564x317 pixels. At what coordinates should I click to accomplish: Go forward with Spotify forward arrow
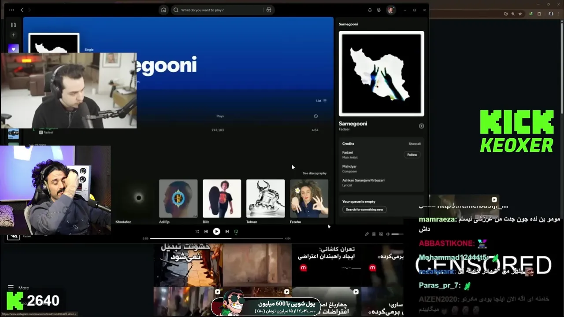click(30, 10)
